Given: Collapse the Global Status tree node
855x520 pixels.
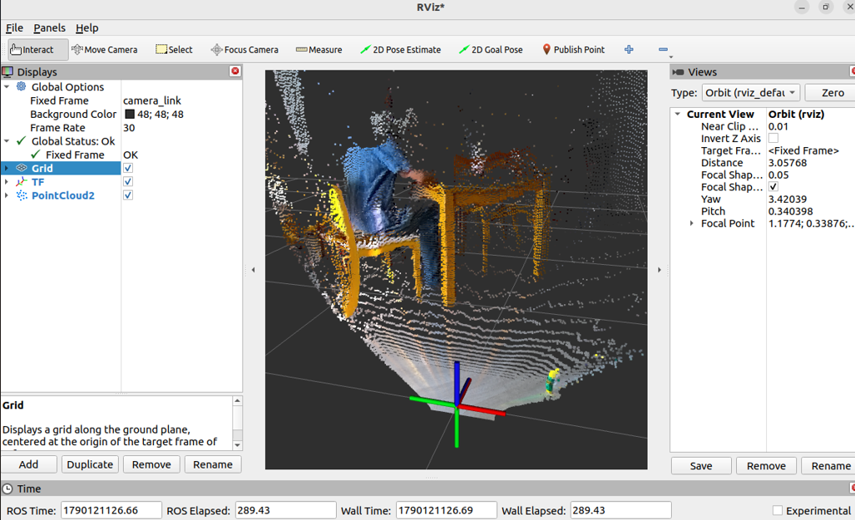Looking at the screenshot, I should pyautogui.click(x=7, y=141).
